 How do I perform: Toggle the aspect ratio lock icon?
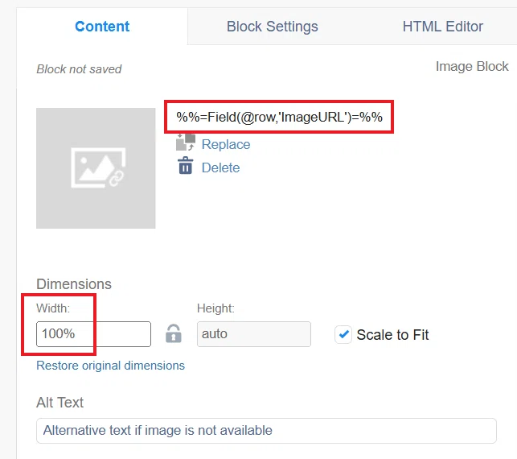[x=174, y=333]
